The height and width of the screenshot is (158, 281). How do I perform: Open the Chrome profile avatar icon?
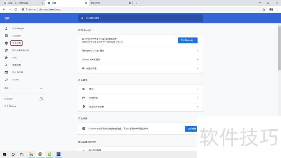[271, 9]
